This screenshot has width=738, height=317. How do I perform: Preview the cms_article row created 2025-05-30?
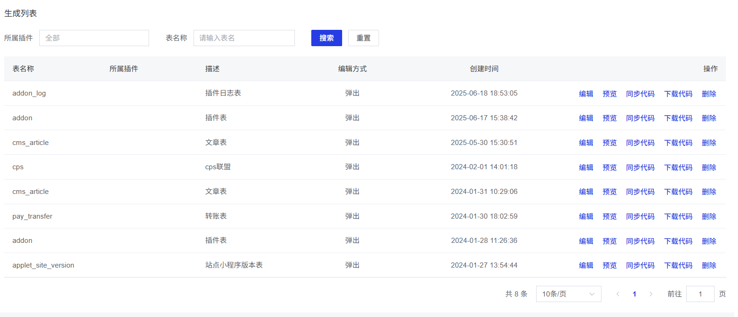pos(609,143)
